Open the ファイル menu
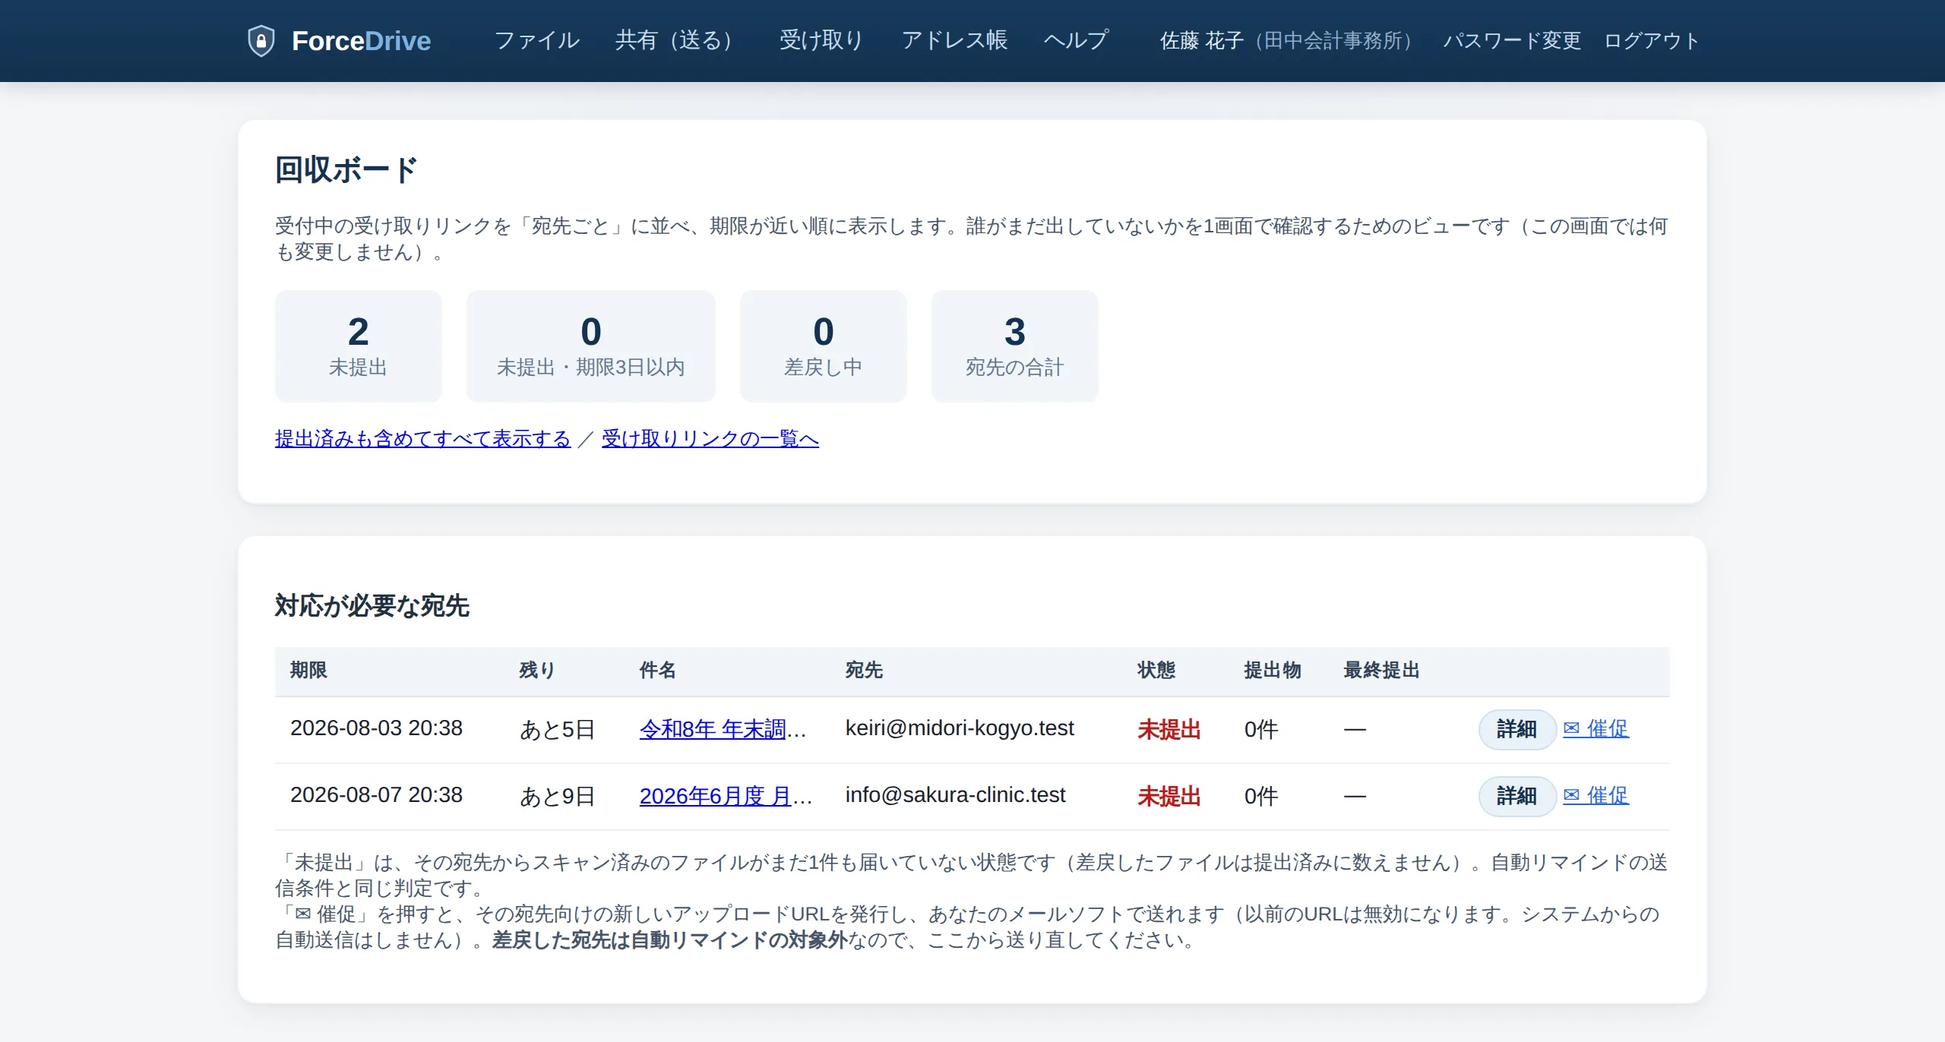The image size is (1945, 1042). (x=537, y=40)
